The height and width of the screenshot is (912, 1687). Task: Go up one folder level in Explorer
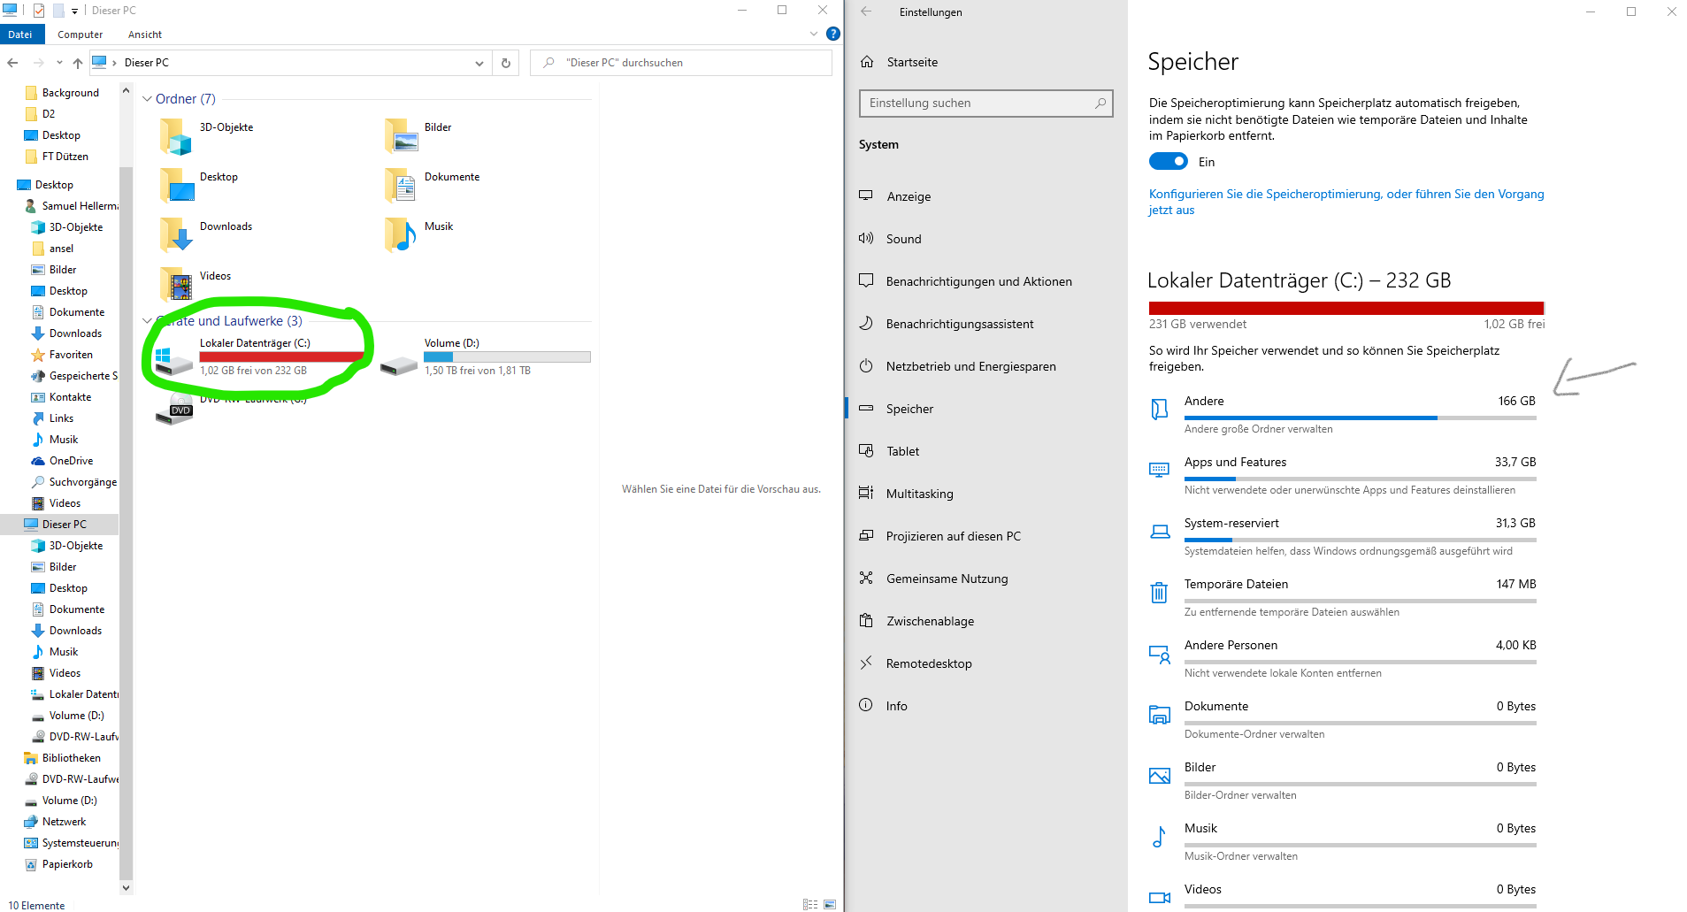pyautogui.click(x=78, y=63)
